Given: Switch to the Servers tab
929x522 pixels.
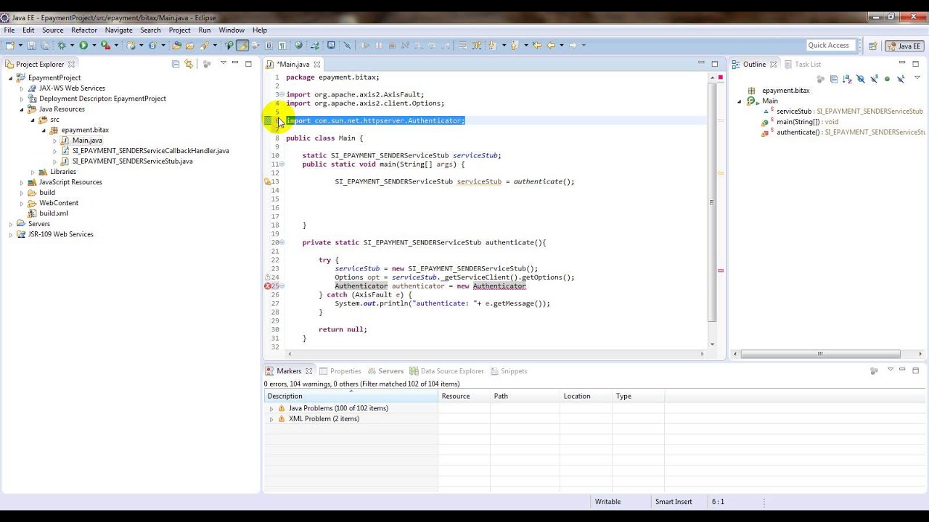Looking at the screenshot, I should click(x=385, y=371).
